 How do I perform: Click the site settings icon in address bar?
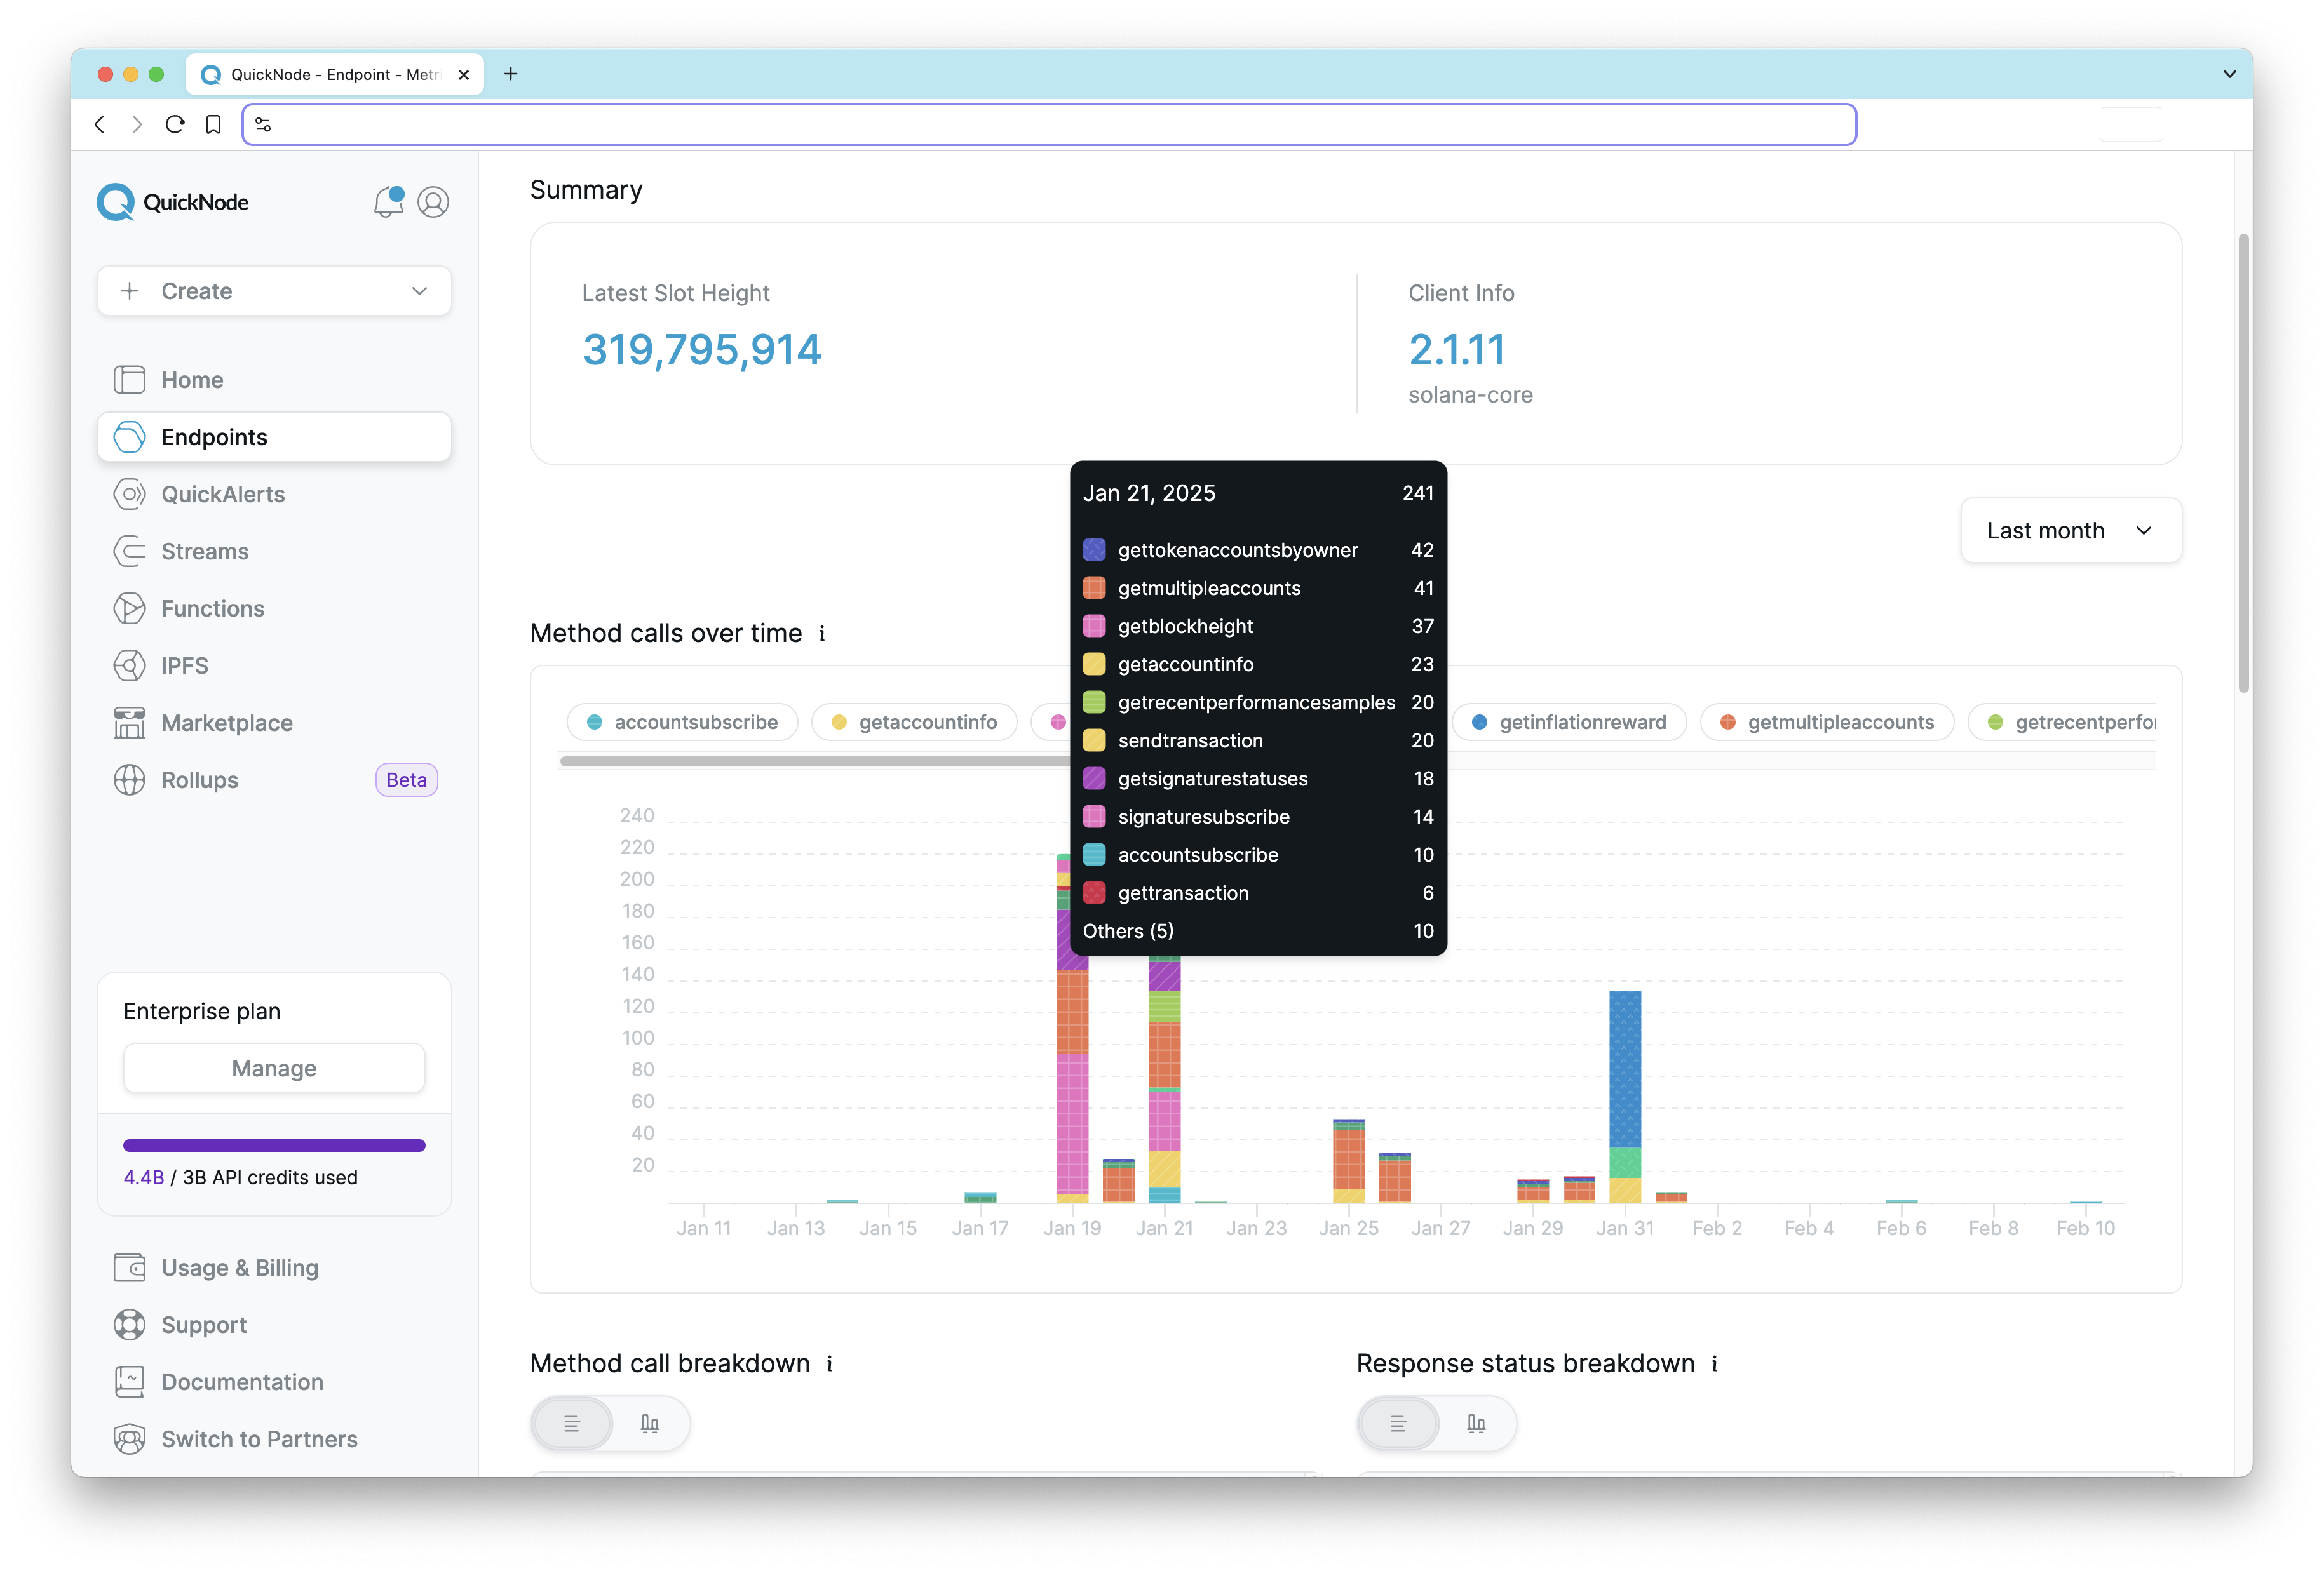tap(263, 124)
